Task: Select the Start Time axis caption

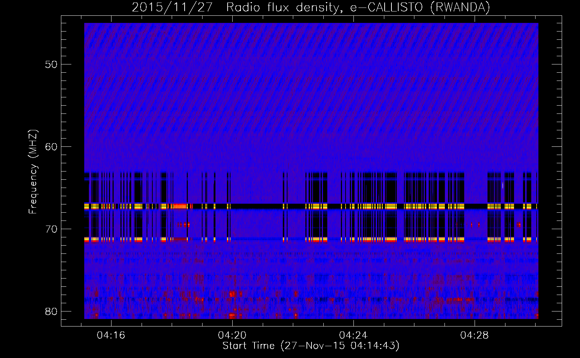Action: (311, 346)
